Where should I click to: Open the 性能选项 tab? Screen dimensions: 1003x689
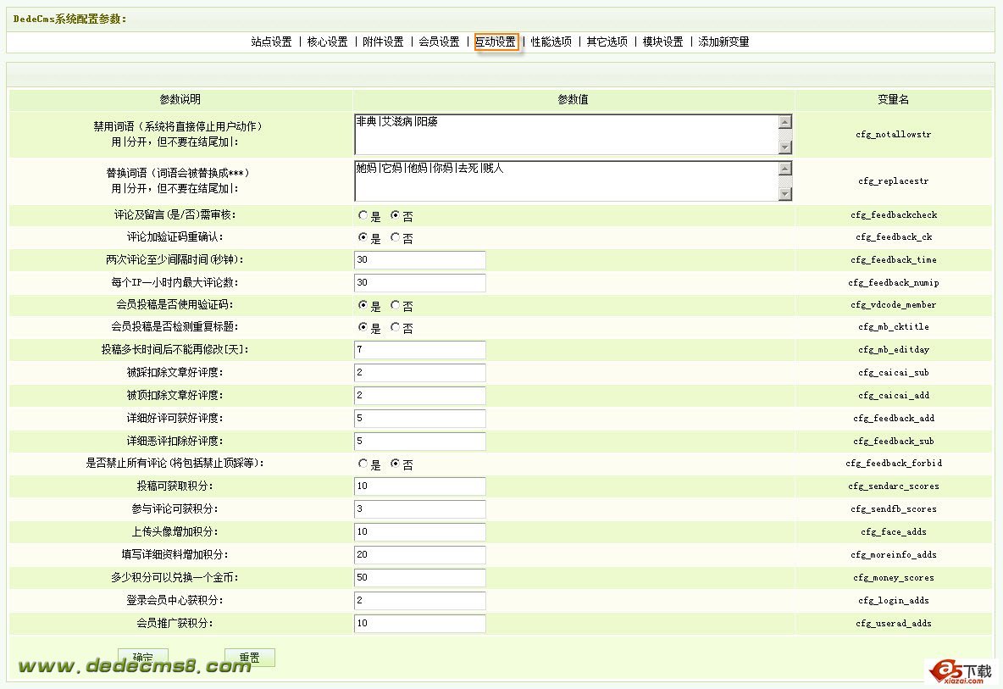tap(552, 41)
